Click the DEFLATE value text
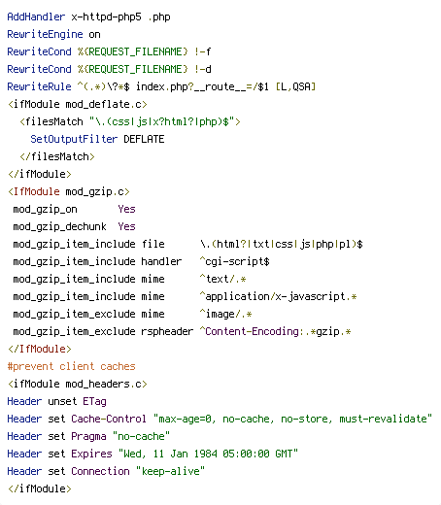 144,139
